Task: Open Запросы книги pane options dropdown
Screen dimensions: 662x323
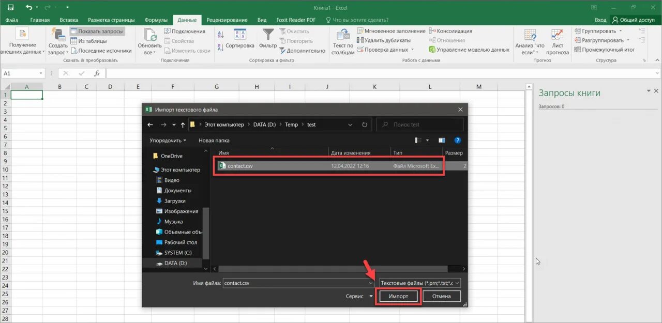Action: [649, 91]
